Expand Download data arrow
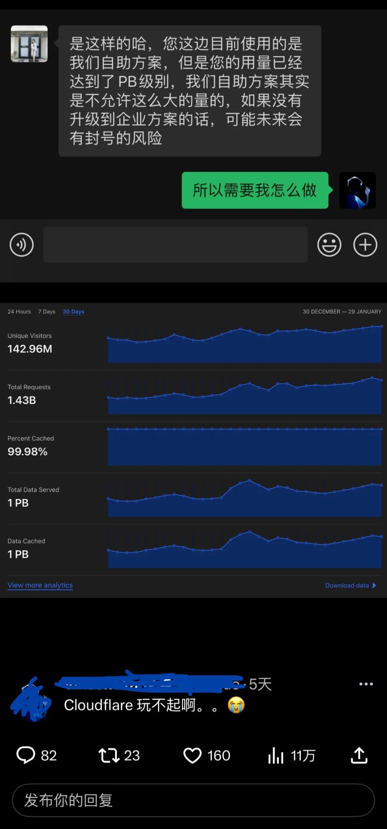The height and width of the screenshot is (829, 387). [374, 585]
